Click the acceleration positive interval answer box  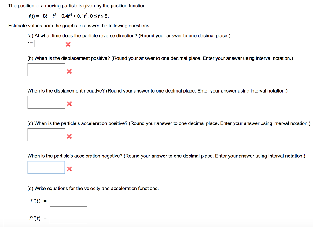(46, 134)
